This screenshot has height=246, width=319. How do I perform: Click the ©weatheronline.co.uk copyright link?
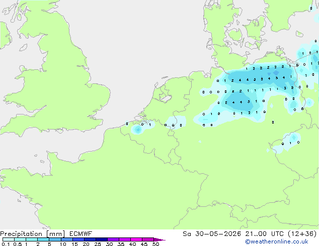277,241
